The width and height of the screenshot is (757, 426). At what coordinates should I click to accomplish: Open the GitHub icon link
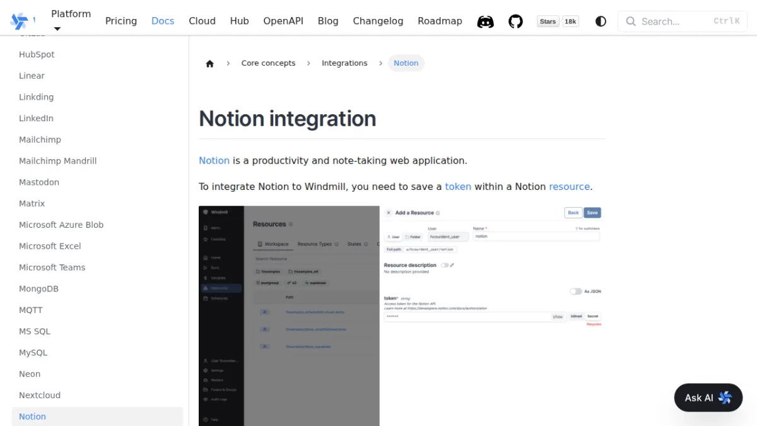coord(516,21)
